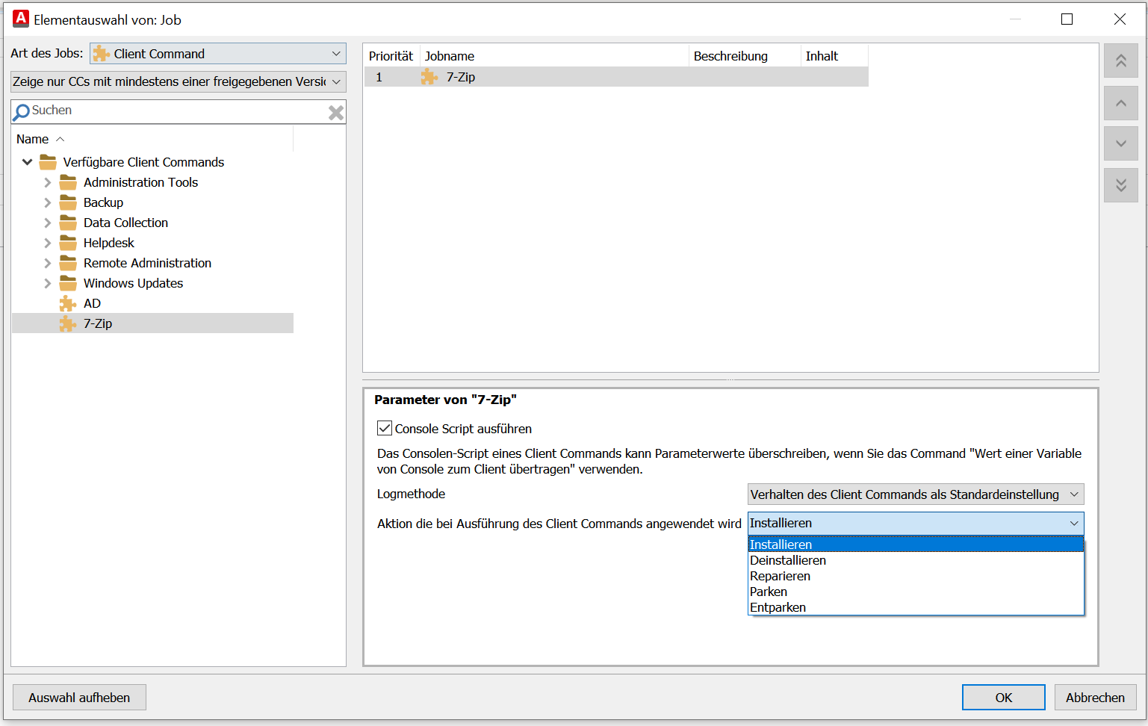Choose Reparieren from the action list

(x=780, y=576)
